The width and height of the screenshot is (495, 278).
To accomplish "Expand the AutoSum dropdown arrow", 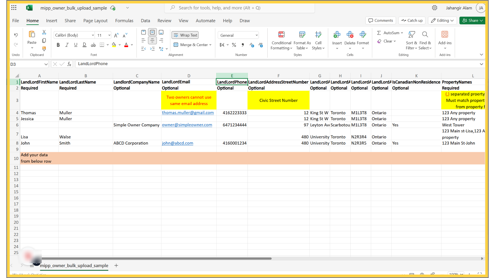I will [x=402, y=33].
